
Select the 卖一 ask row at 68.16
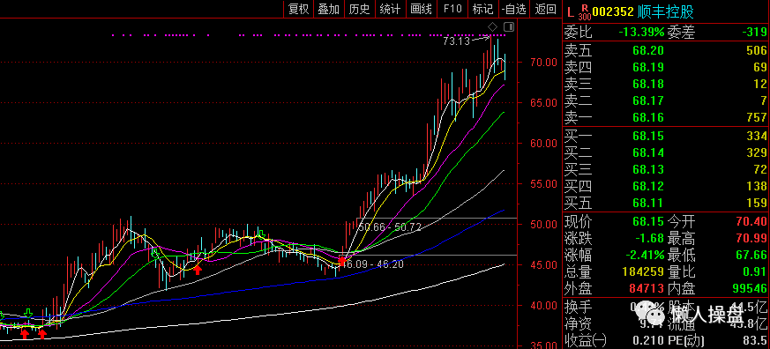coord(665,117)
